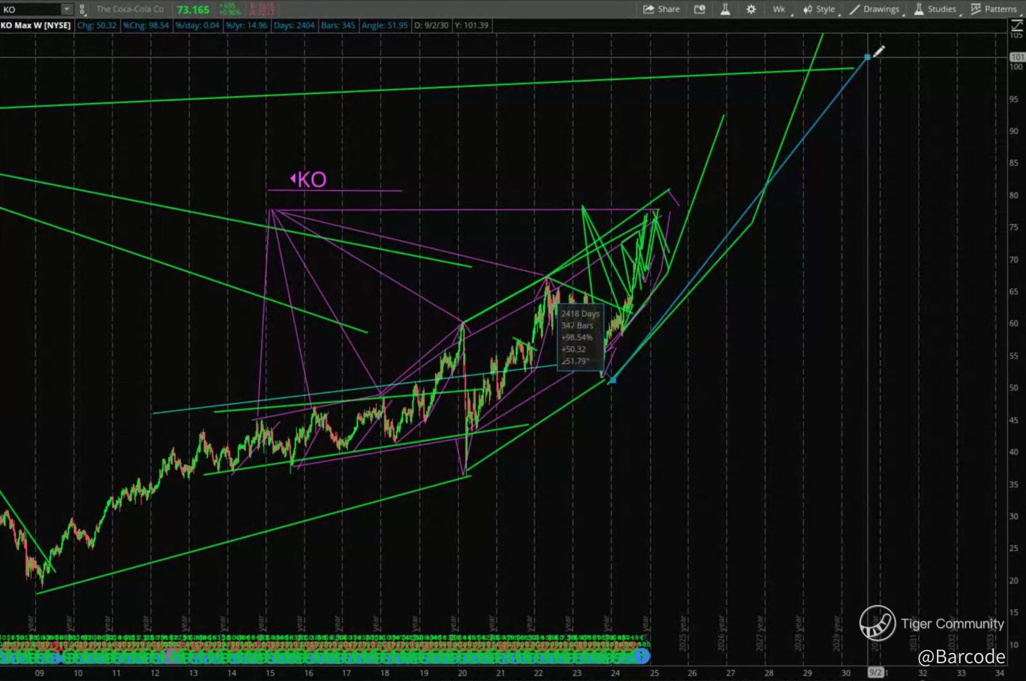Click the blue circular marker on event strip
Screen dimensions: 1026x681
pyautogui.click(x=642, y=656)
